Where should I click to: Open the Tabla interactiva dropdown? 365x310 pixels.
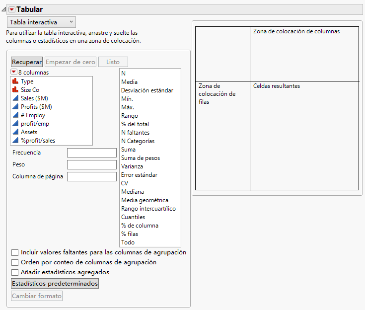pyautogui.click(x=41, y=22)
